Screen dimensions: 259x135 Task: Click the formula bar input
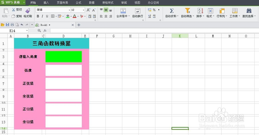[x=154, y=31]
